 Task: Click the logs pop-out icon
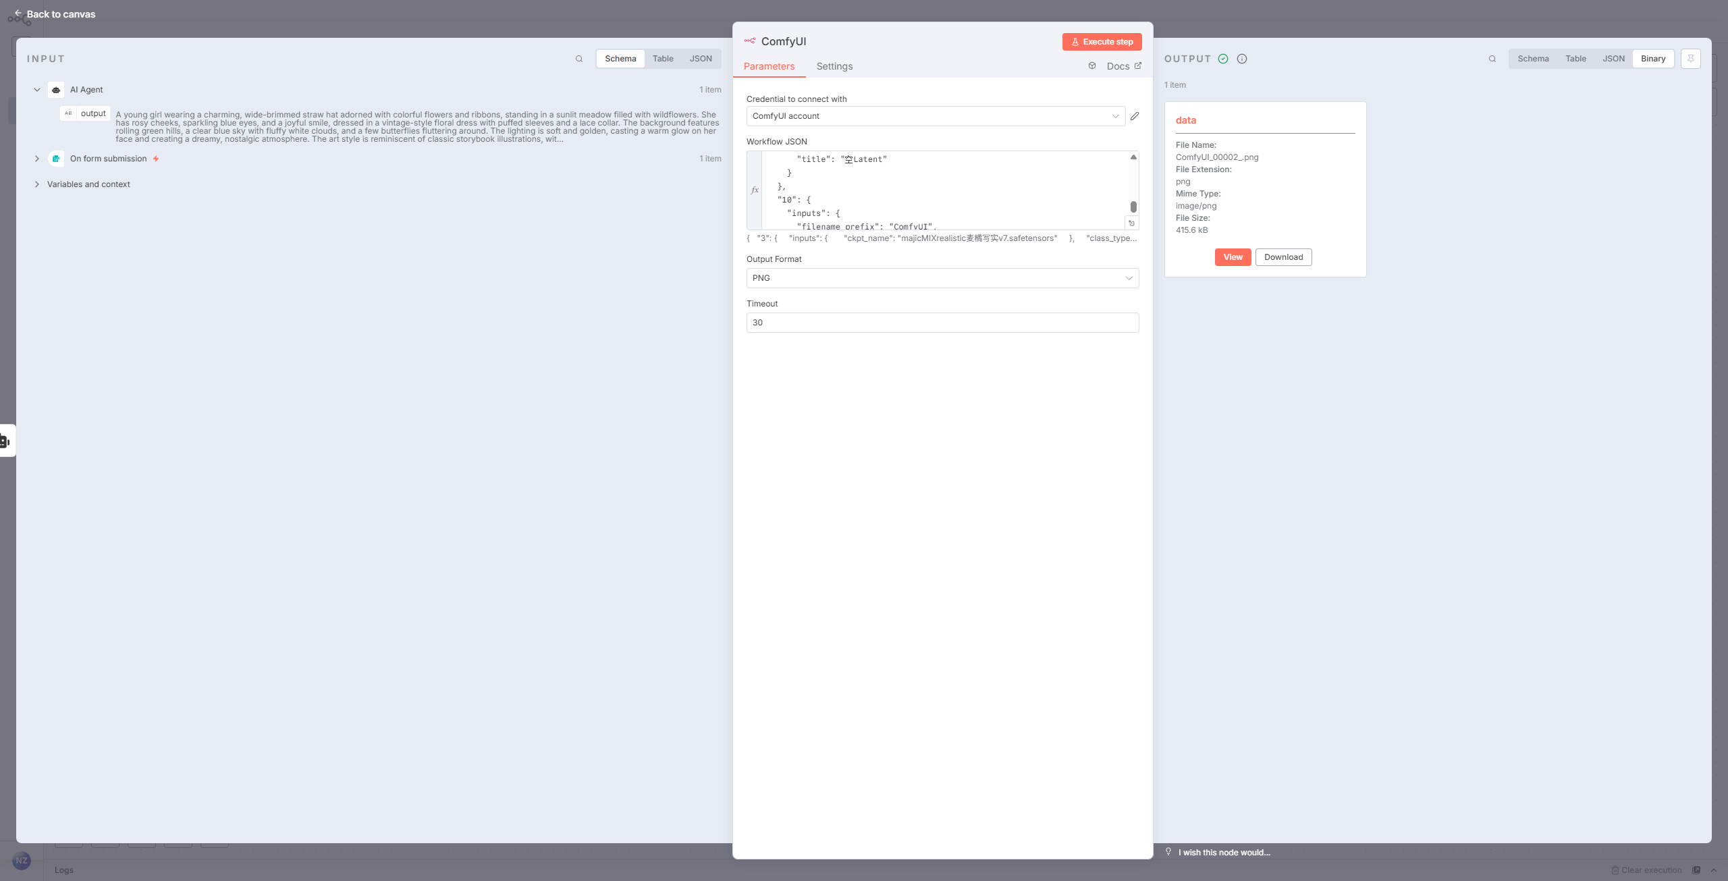pos(1696,870)
